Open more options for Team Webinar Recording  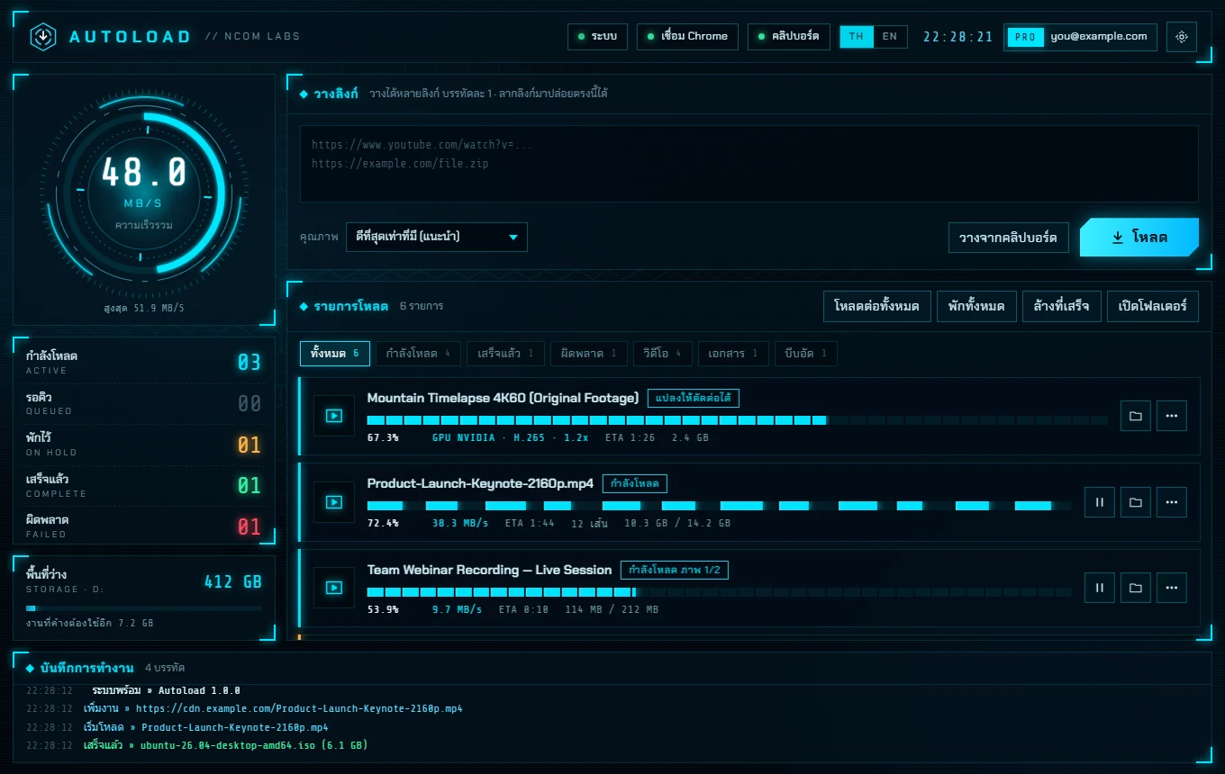1172,588
